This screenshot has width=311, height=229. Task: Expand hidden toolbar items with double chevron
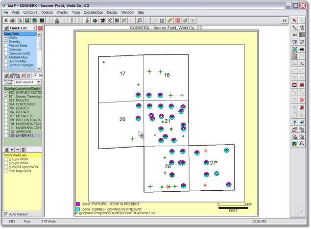pyautogui.click(x=284, y=21)
